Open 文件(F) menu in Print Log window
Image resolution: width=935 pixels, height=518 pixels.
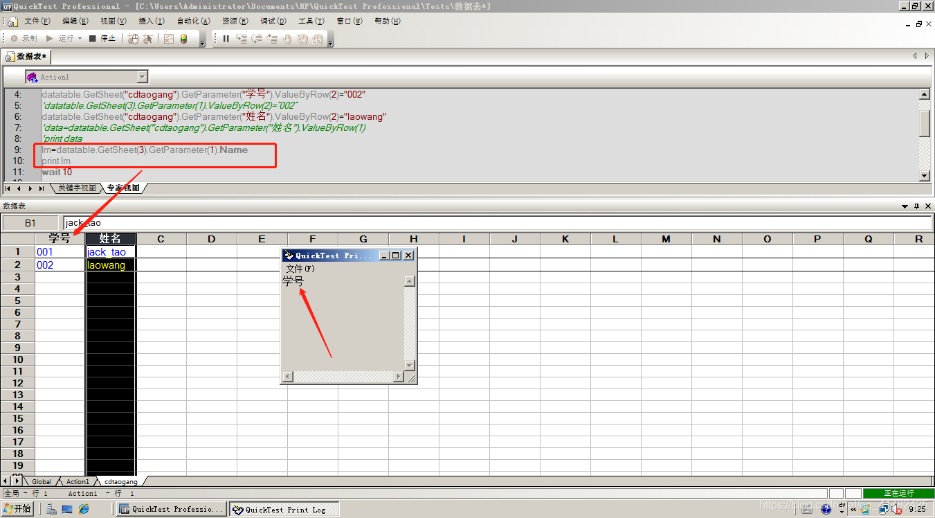[300, 269]
